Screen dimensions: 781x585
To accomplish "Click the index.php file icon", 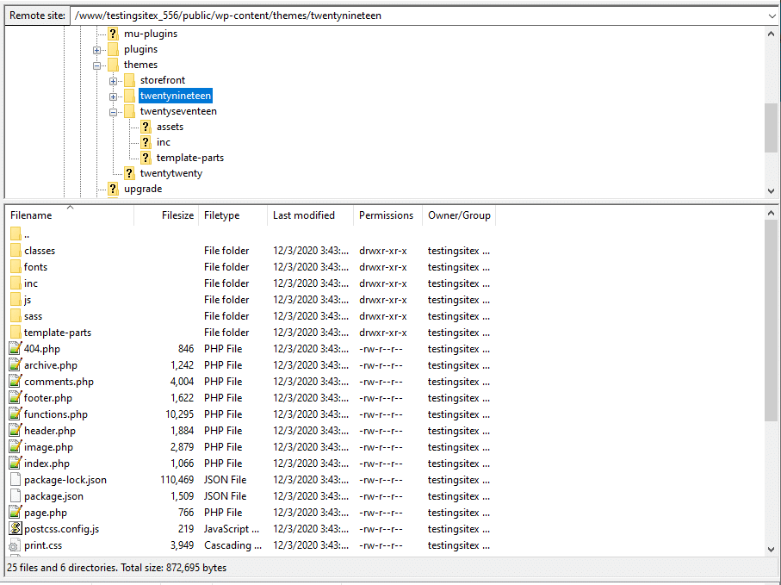I will tap(15, 463).
